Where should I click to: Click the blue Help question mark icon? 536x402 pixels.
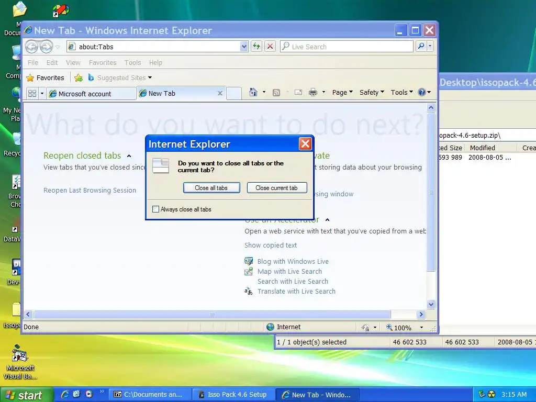coord(422,92)
